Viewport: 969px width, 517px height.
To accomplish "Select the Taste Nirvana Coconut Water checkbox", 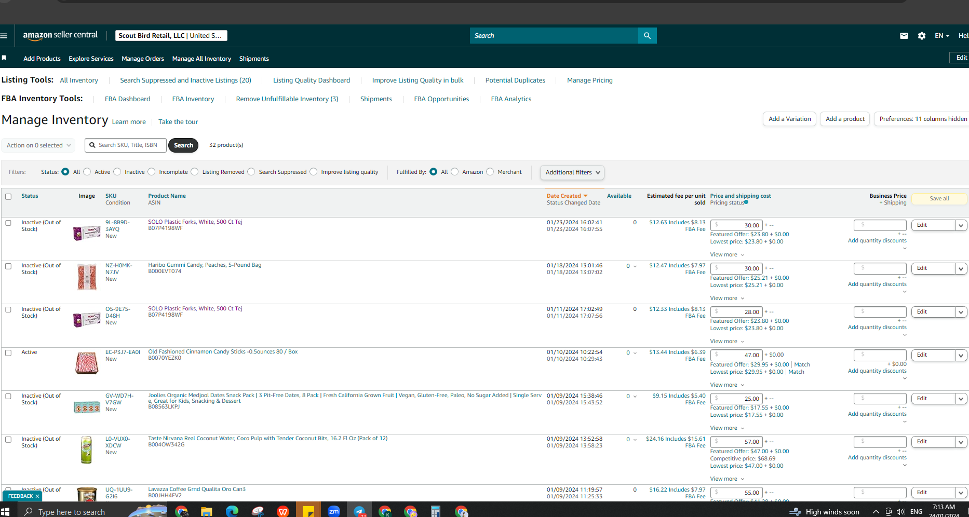I will pyautogui.click(x=8, y=440).
